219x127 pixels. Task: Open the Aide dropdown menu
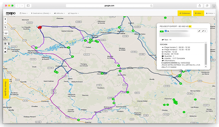(198, 13)
